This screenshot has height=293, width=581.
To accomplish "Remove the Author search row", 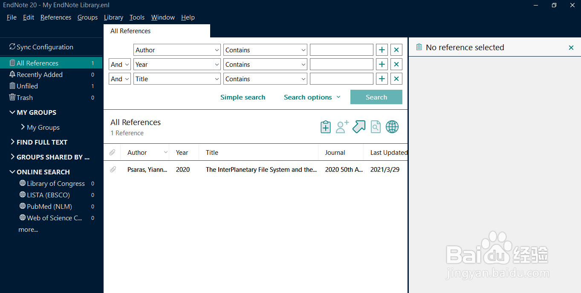I will (396, 50).
